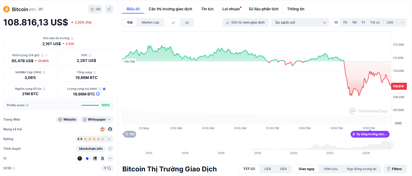
Task: Click the star watchlist button showing 5M
Action: 95,9
